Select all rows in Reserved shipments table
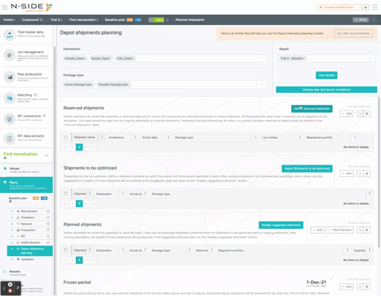This screenshot has height=296, width=381. coord(66,138)
